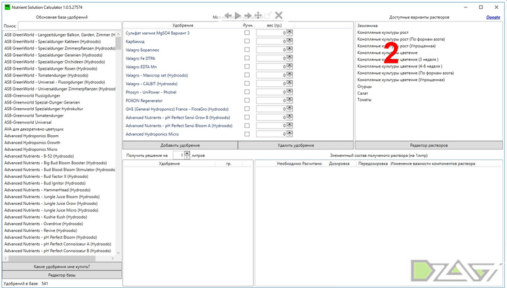
Task: Focus the Поиск search field
Action: point(70,26)
